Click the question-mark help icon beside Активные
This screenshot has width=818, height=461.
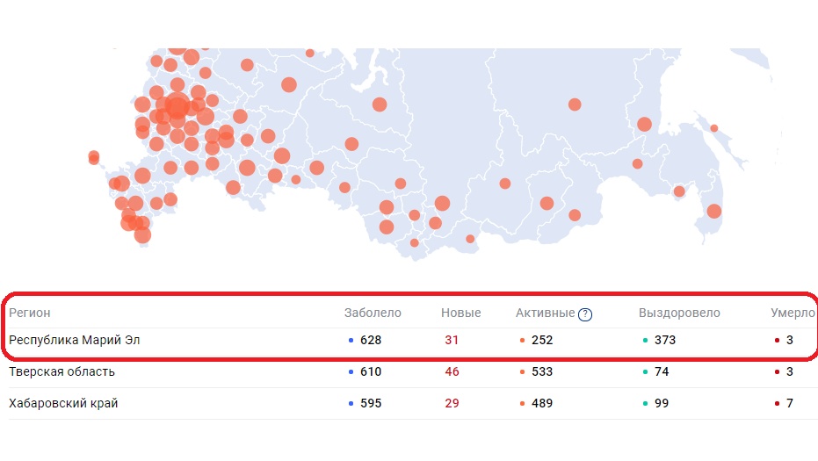coord(585,314)
